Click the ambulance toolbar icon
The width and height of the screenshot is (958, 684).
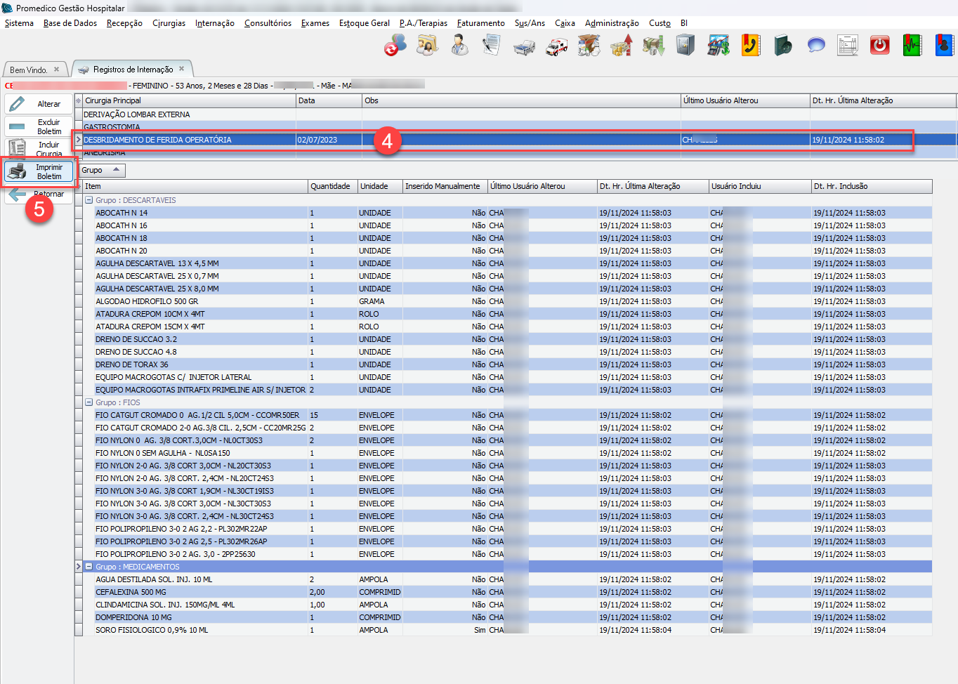[x=557, y=46]
